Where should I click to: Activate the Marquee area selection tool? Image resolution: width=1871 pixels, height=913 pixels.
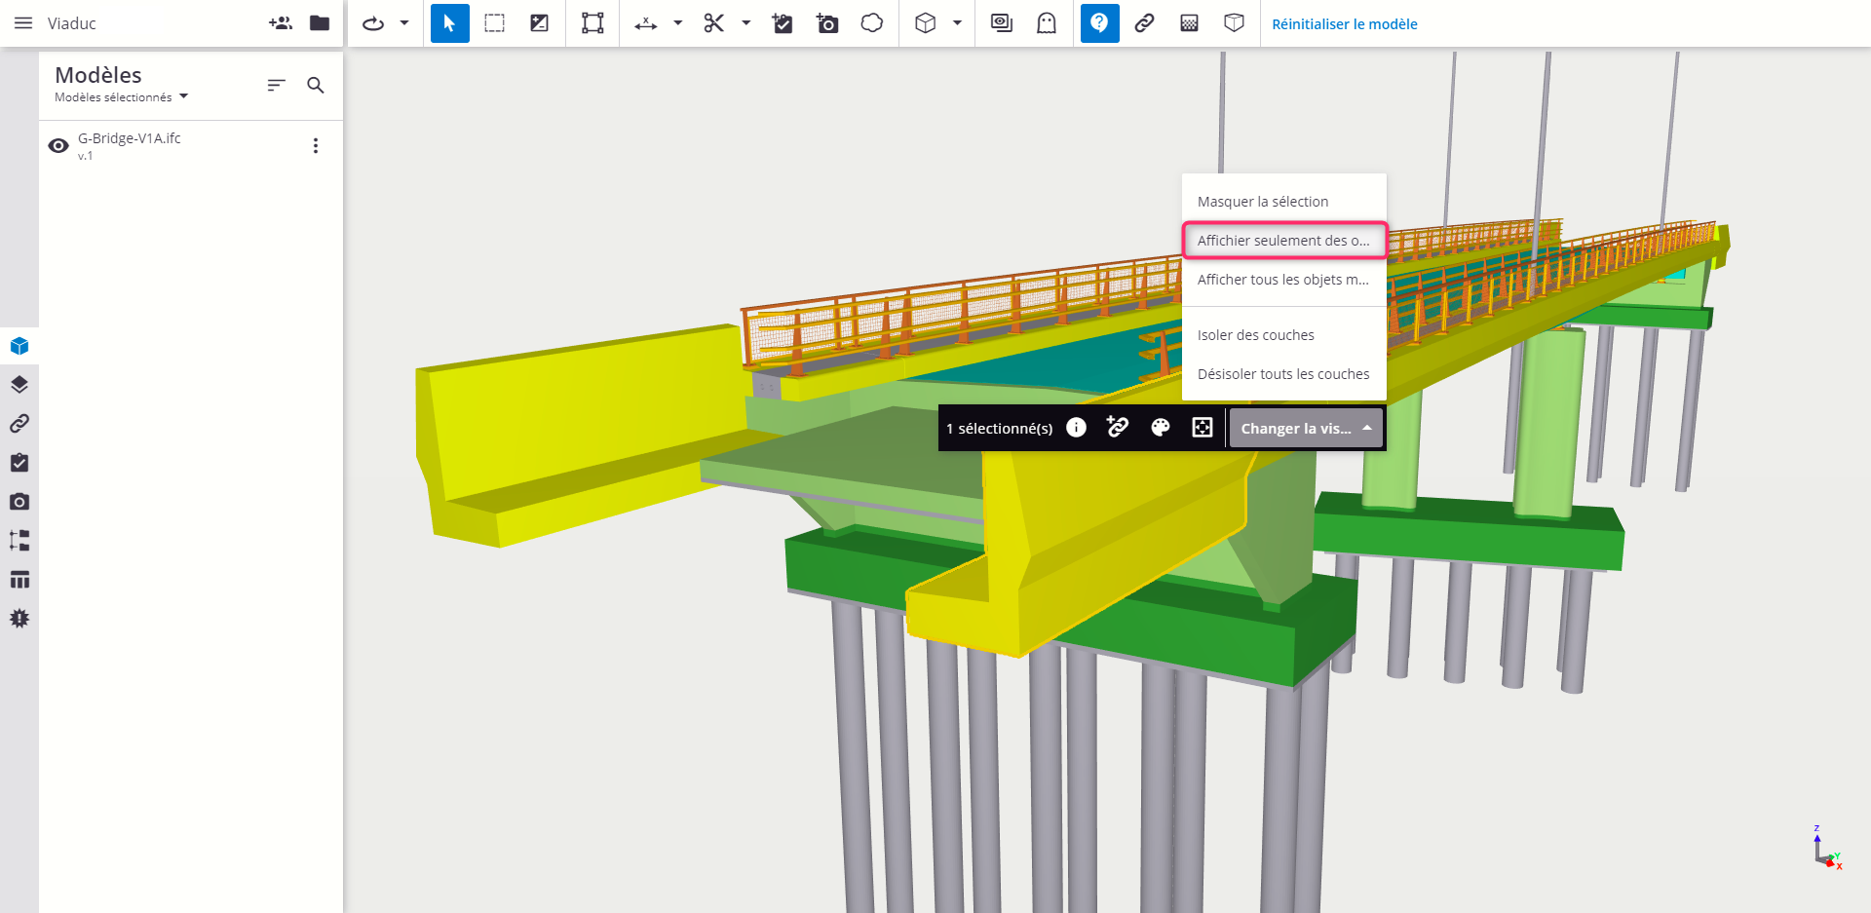click(x=494, y=23)
